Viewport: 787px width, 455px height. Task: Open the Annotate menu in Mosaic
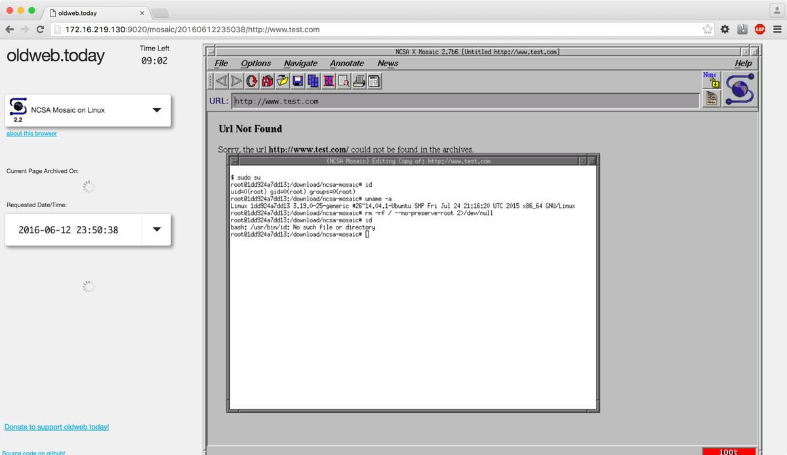(x=347, y=64)
